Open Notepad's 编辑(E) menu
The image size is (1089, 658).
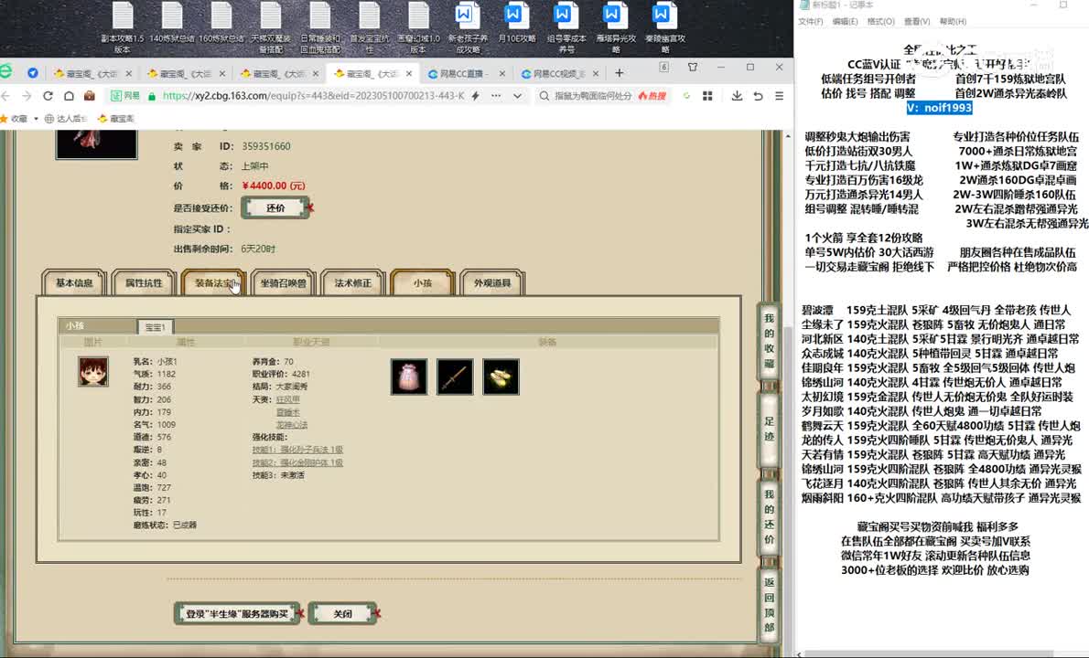click(845, 22)
